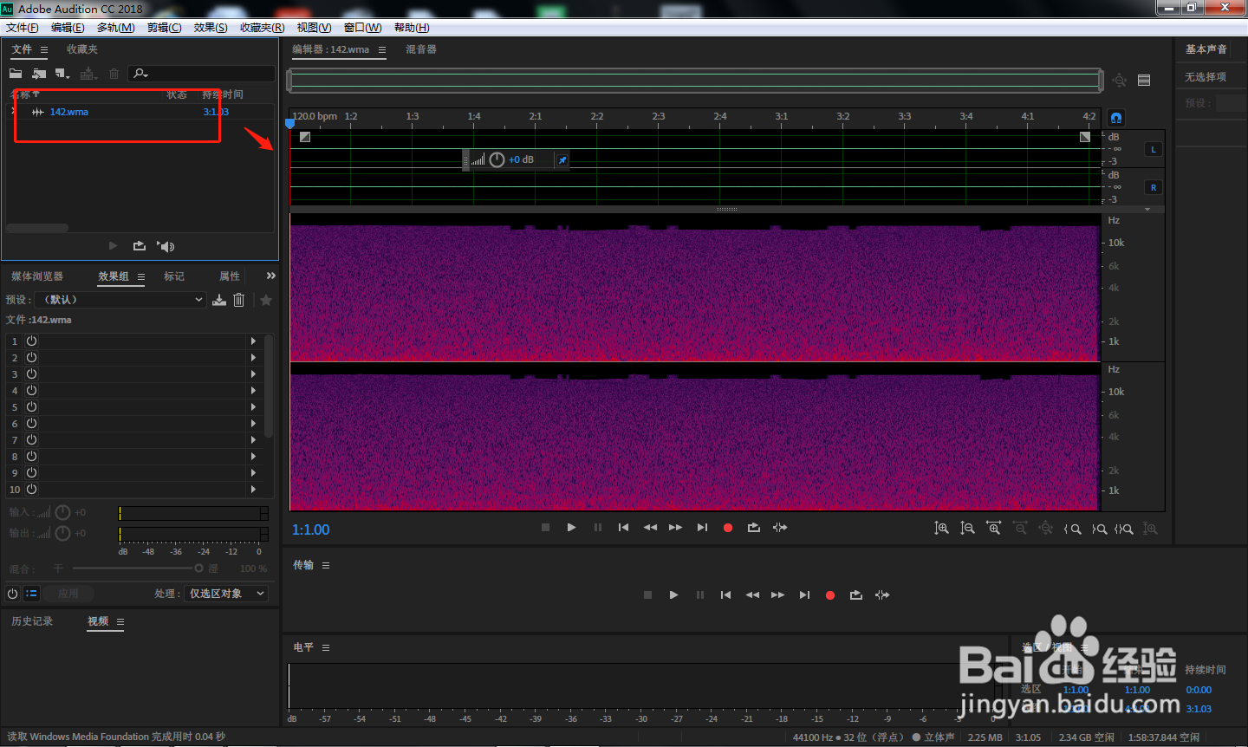Open file folder icon in Files panel
This screenshot has width=1248, height=747.
coord(16,74)
